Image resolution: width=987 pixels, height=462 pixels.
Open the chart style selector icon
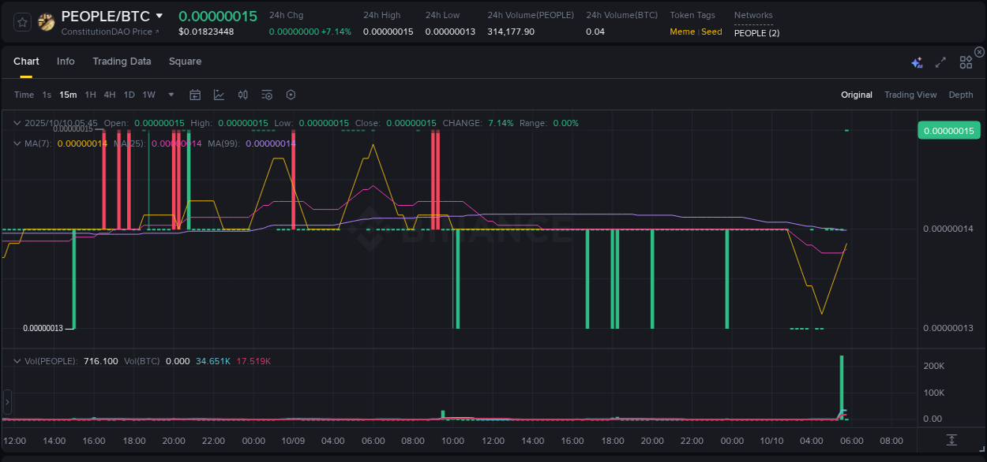coord(219,94)
